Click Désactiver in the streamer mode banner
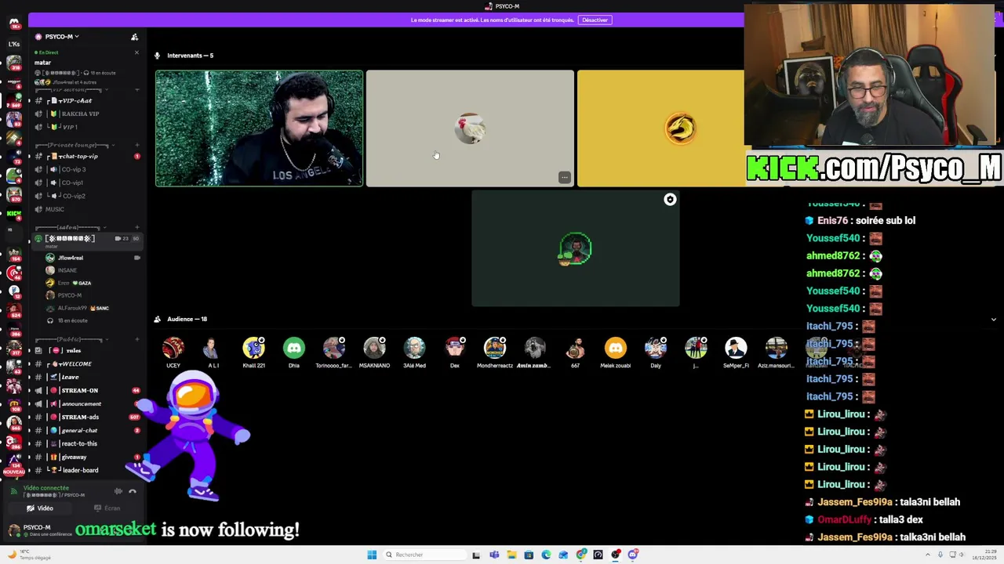Screen dimensions: 1004x564 pos(595,20)
